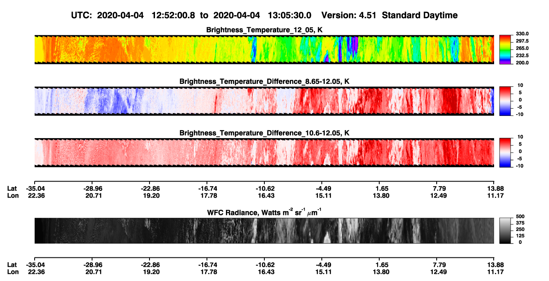Click the rainbow colorbar for Brightness_Temperature_12_05
549x281 pixels.
[x=505, y=49]
